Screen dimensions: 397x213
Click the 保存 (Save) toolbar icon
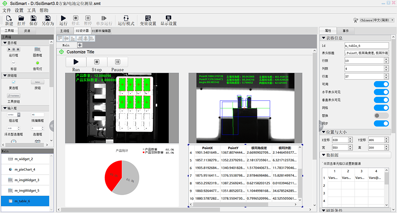[33, 18]
